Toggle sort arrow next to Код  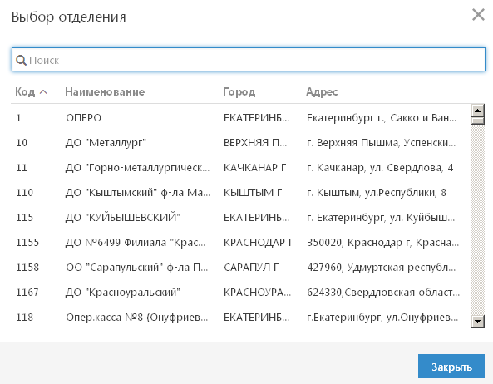[43, 91]
